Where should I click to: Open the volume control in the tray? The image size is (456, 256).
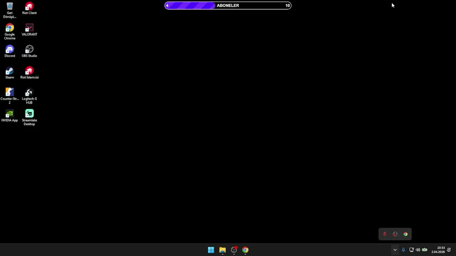pos(418,250)
